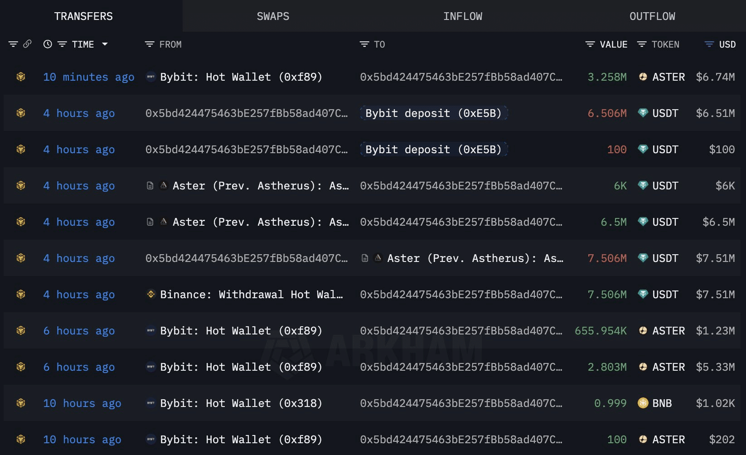Image resolution: width=746 pixels, height=455 pixels.
Task: Click ASTER token icon in the $1.23M row
Action: coord(643,330)
